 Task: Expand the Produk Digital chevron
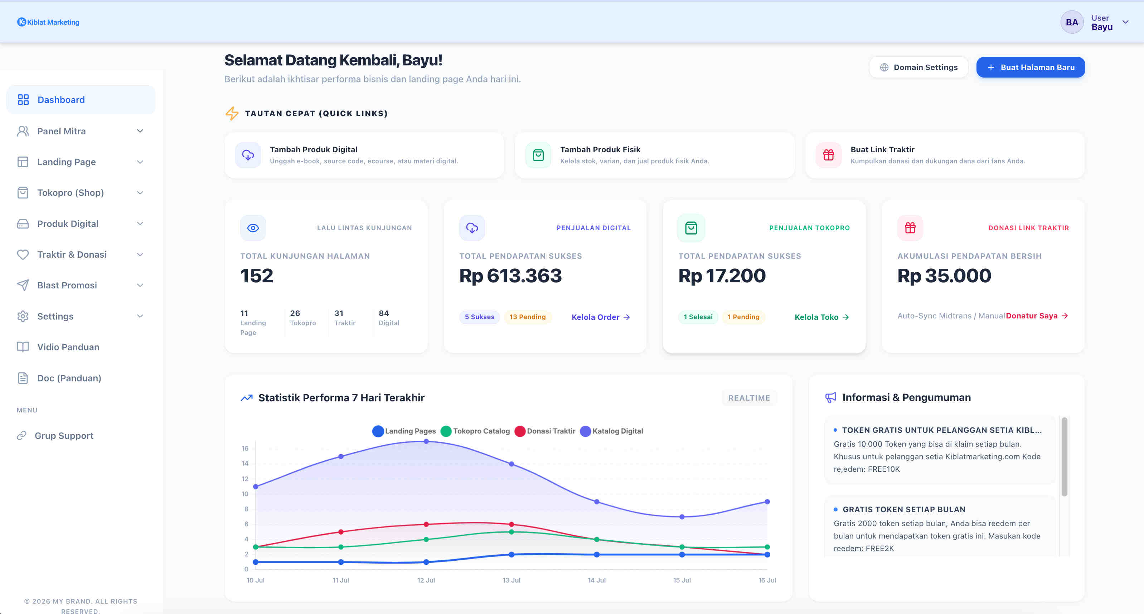coord(140,224)
